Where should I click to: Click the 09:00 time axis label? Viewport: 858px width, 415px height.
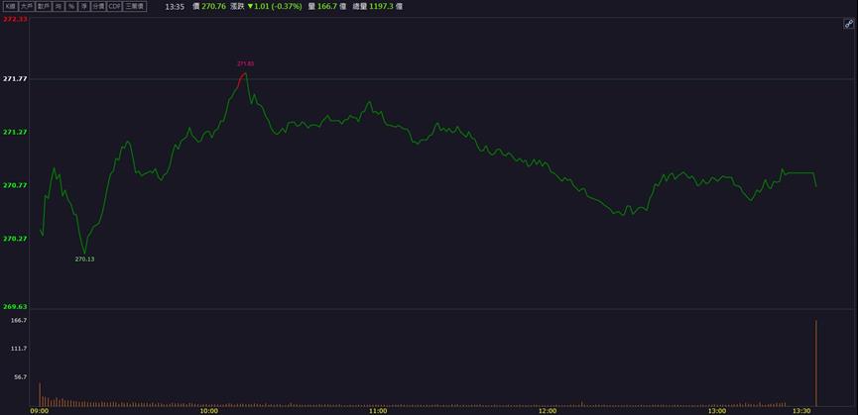39,411
